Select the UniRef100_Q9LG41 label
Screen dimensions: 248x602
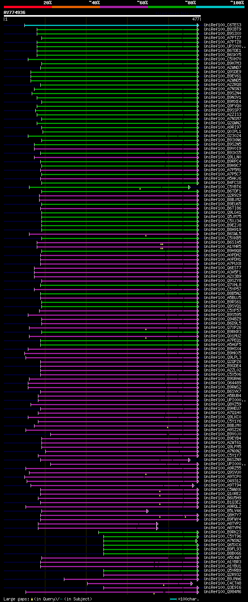(222, 213)
